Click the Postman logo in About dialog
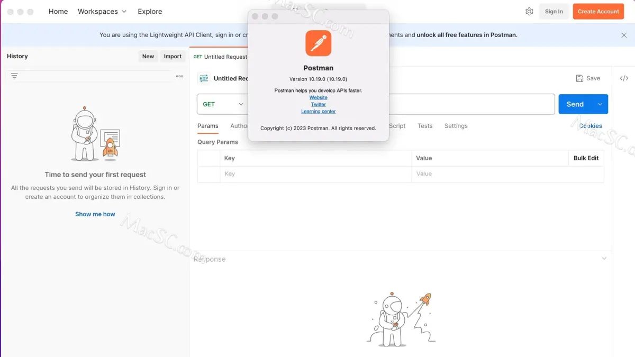Image resolution: width=635 pixels, height=357 pixels. point(319,43)
